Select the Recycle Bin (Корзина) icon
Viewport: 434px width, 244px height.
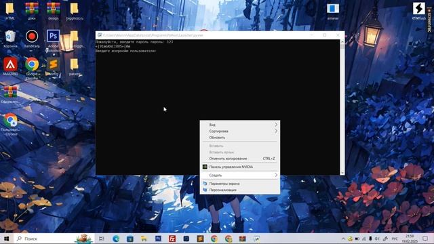click(10, 39)
